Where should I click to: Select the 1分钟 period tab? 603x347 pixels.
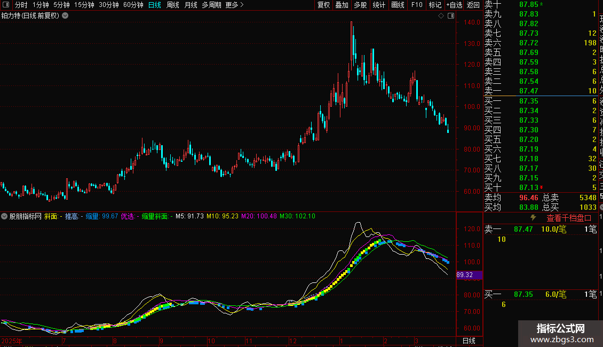pos(41,5)
